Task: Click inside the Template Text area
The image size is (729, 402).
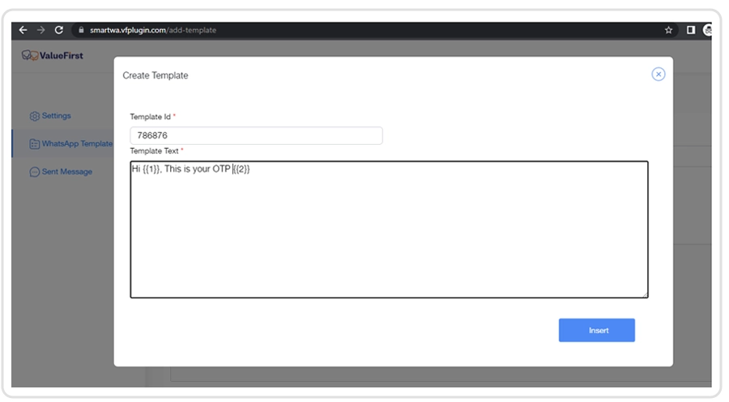Action: [389, 235]
